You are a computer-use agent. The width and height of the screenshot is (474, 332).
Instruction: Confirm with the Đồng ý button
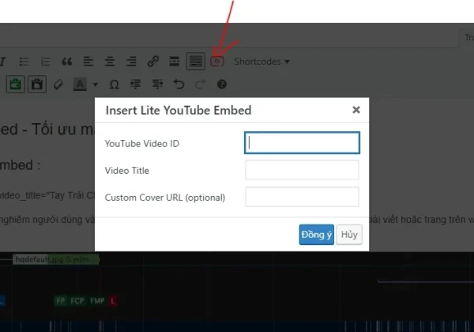317,235
